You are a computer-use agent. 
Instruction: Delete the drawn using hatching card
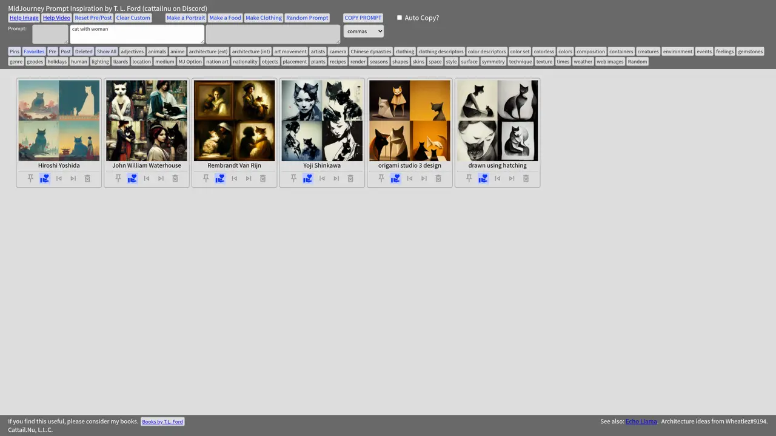coord(526,179)
